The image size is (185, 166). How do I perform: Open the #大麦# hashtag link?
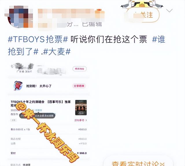pyautogui.click(x=57, y=52)
